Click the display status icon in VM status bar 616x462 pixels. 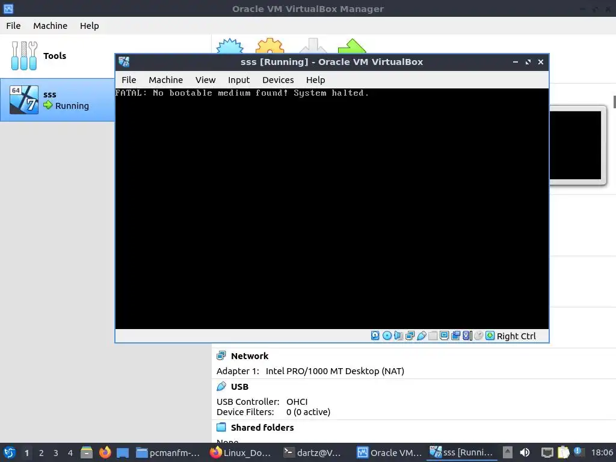point(445,336)
